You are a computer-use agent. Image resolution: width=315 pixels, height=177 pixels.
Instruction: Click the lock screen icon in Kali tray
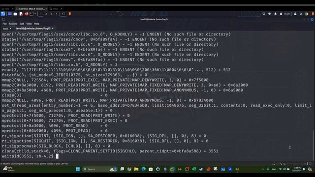[295, 14]
